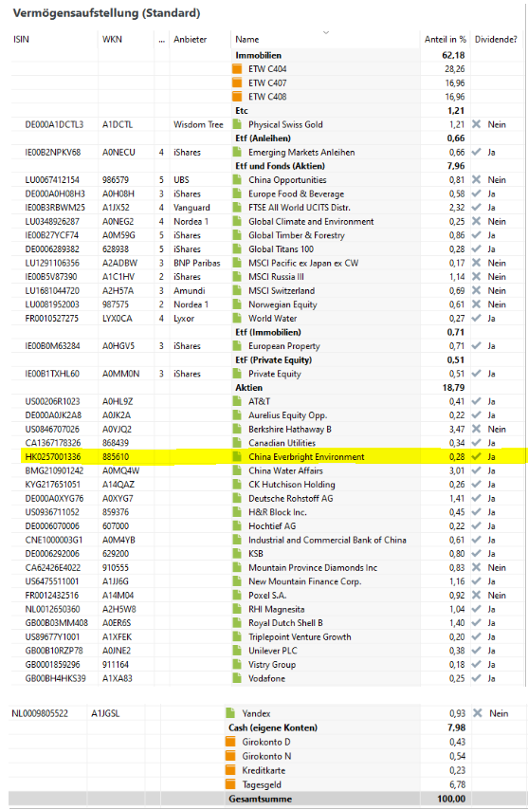Click the green icon of Physical Swiss Gold
The image size is (528, 810).
click(237, 124)
